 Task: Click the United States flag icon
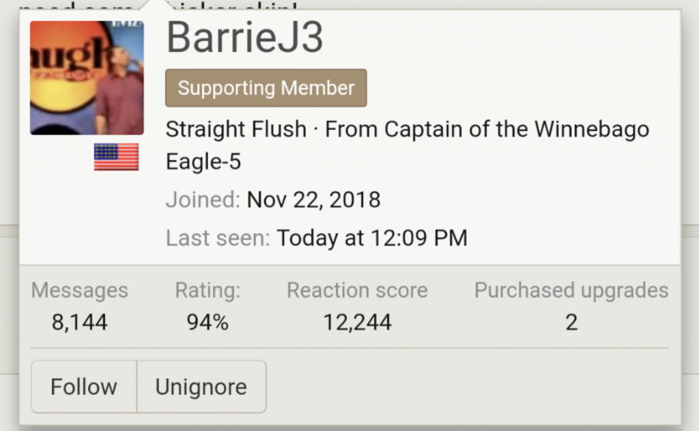116,157
